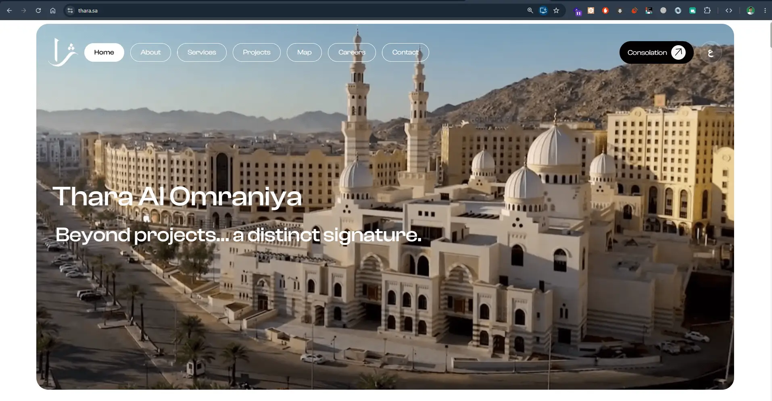Open the orange-red hand extension icon
This screenshot has height=401, width=772.
tap(634, 10)
